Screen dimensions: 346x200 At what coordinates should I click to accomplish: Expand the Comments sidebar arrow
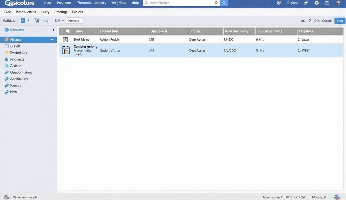53,30
